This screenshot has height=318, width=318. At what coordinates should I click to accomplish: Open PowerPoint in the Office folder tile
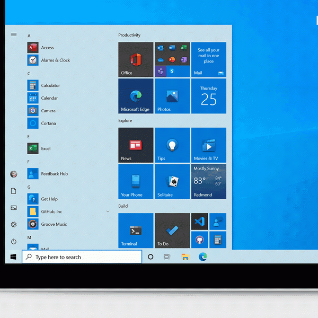(x=172, y=59)
